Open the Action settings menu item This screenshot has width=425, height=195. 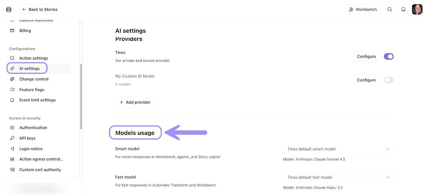(33, 58)
